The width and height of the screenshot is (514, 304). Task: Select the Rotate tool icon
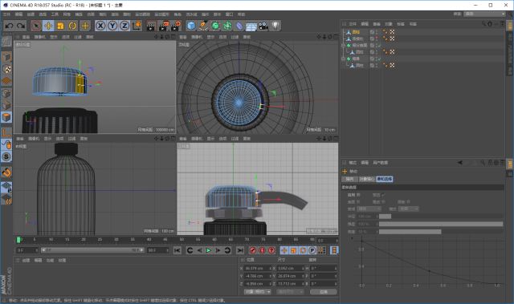pos(72,26)
